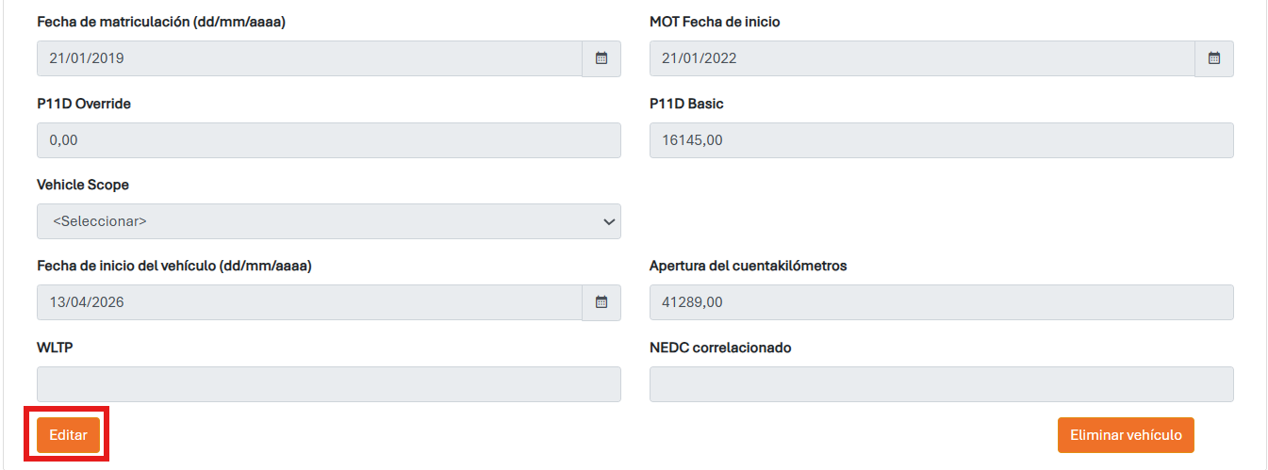Focus the Fecha de matriculación date field
Viewport: 1268px width, 470px height.
[309, 58]
